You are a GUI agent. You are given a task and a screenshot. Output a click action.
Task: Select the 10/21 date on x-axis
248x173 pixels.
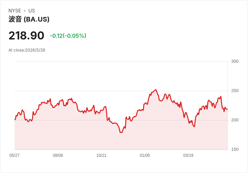101,155
